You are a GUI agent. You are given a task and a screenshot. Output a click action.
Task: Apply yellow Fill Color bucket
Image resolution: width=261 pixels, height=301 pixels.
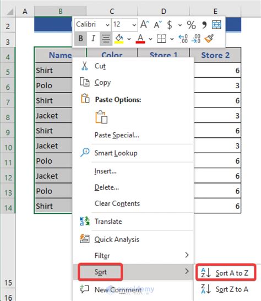[119, 39]
